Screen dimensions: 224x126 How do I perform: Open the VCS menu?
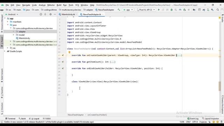tap(77, 5)
